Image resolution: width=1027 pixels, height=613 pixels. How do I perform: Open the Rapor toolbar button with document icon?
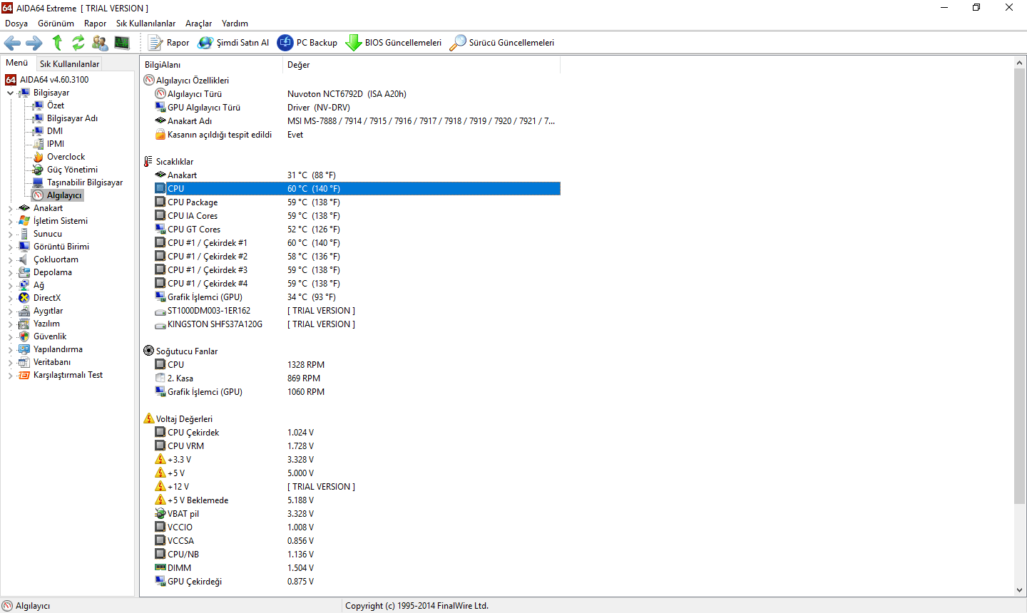169,43
